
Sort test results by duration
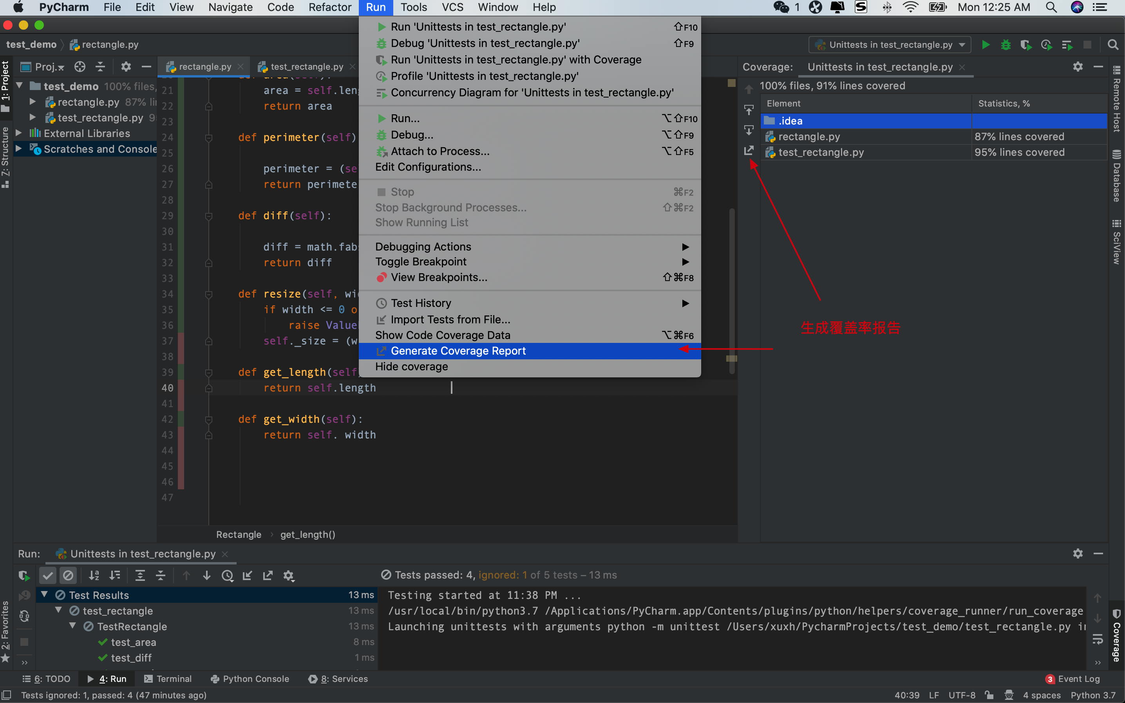(114, 576)
